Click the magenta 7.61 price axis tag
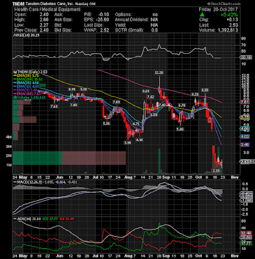The height and width of the screenshot is (259, 255). 246,102
